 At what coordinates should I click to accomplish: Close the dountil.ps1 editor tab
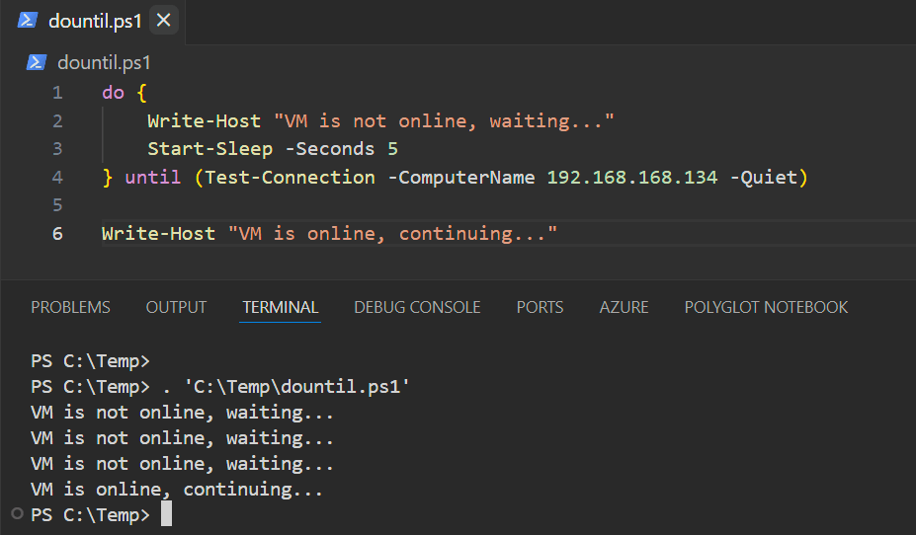[164, 21]
